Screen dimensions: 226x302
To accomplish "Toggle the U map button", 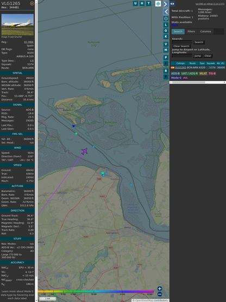I will (135, 3).
